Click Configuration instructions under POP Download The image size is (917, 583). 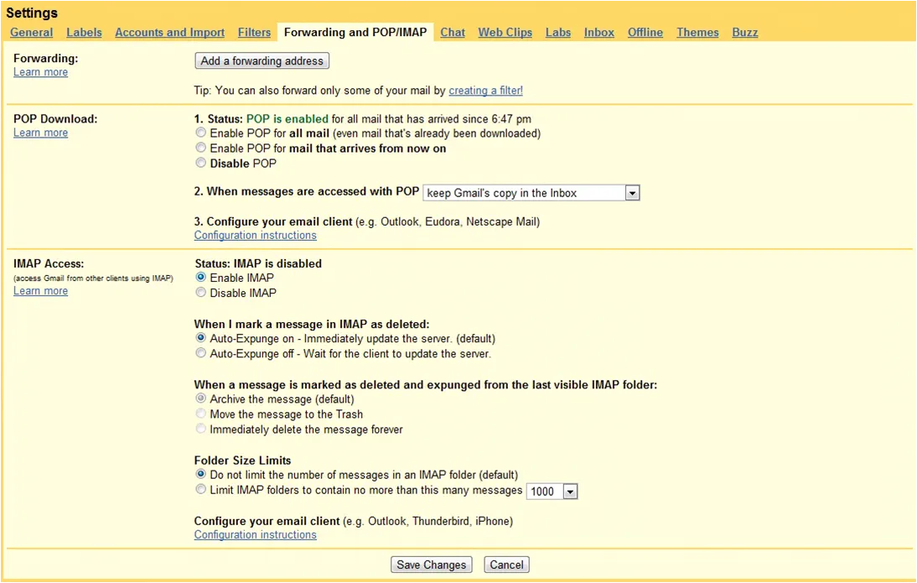(x=255, y=235)
